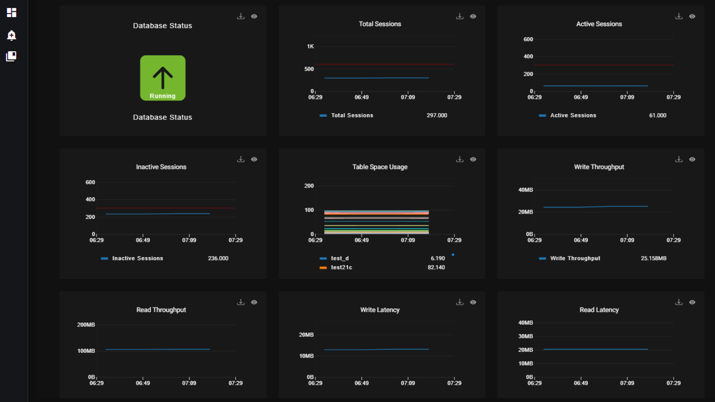Toggle visibility eye on Read Throughput panel
Screen dimensions: 715x402
(254, 302)
